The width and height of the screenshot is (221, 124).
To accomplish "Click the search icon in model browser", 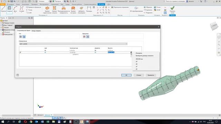I will click(x=29, y=18).
